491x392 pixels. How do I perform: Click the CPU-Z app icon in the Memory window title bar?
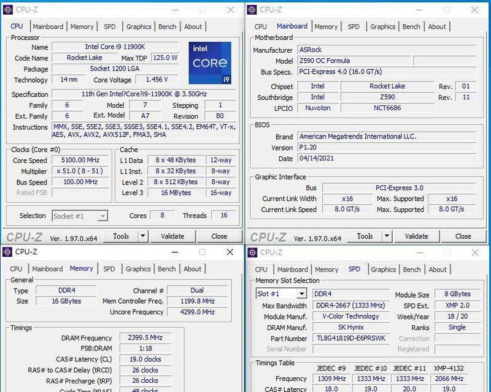[7, 252]
